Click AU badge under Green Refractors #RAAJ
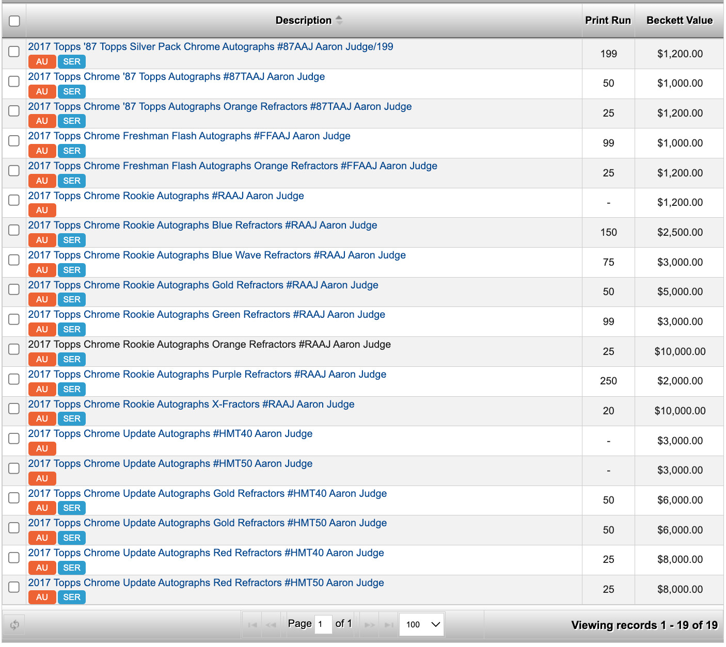This screenshot has height=647, width=726. coord(42,330)
